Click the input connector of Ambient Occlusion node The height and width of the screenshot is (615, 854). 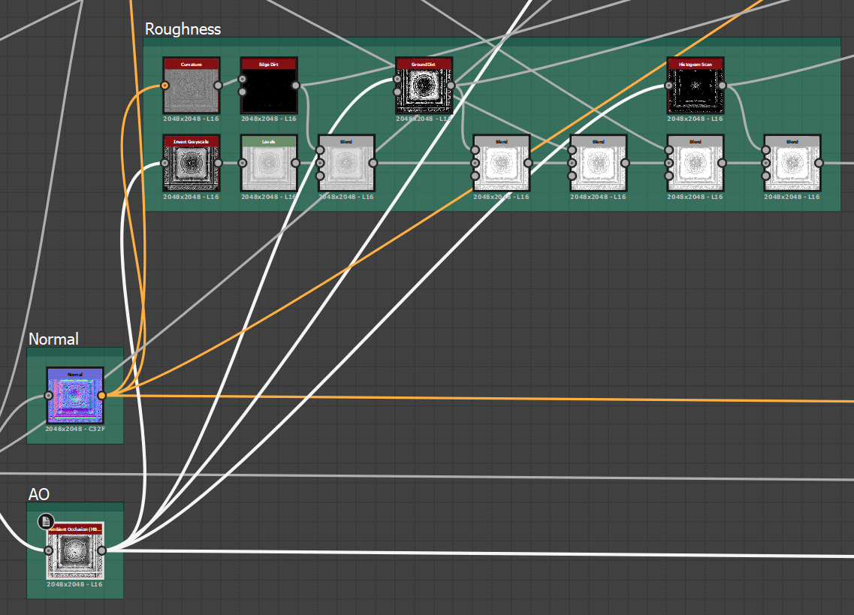[x=49, y=550]
